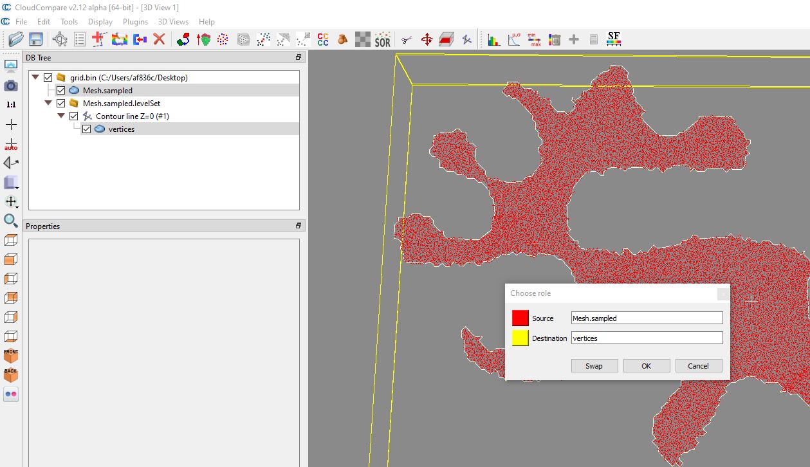Click OK in Choose role dialog

pyautogui.click(x=646, y=366)
